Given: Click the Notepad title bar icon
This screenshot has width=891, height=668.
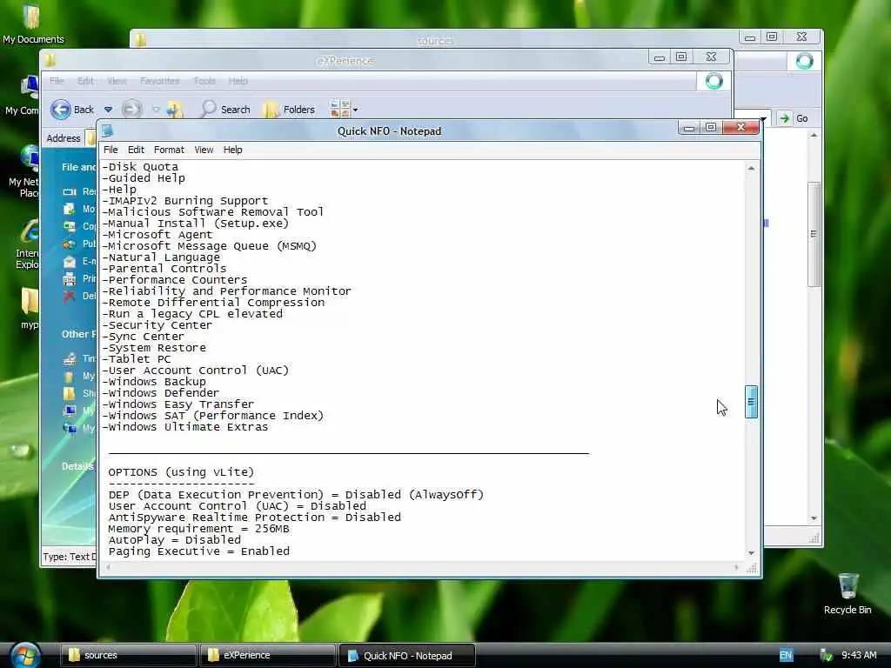Looking at the screenshot, I should pos(107,130).
